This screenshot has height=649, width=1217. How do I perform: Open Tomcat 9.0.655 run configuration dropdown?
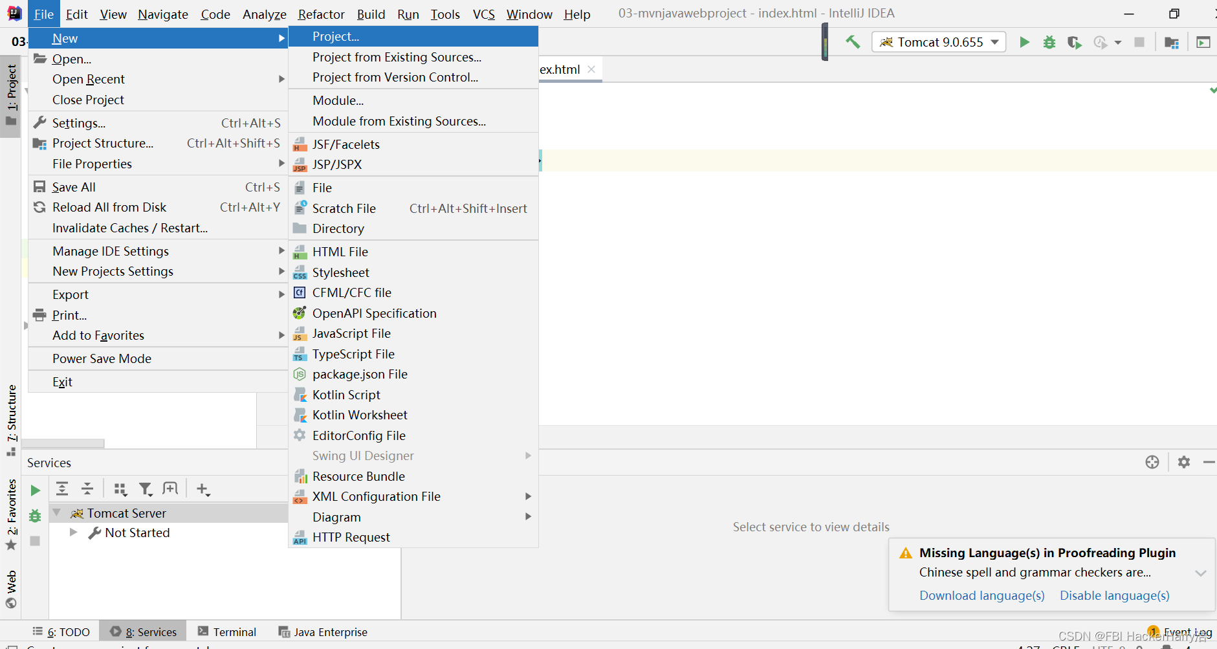pos(939,42)
